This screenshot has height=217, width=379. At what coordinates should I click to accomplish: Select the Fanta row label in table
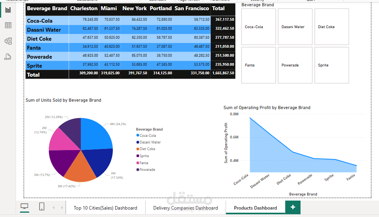(34, 48)
